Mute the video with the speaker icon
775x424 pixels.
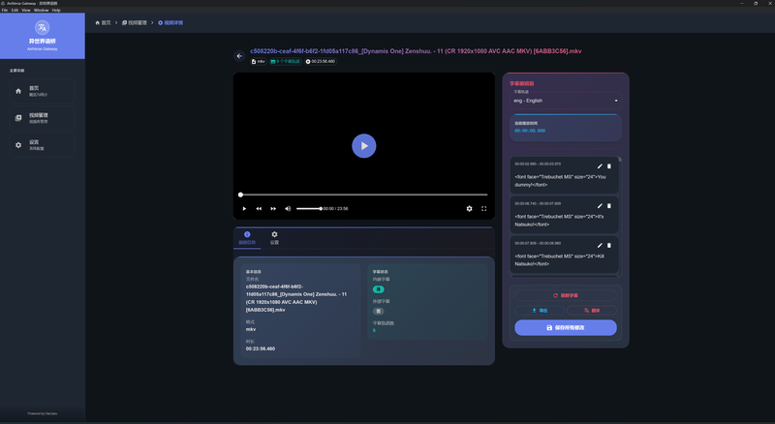coord(289,208)
